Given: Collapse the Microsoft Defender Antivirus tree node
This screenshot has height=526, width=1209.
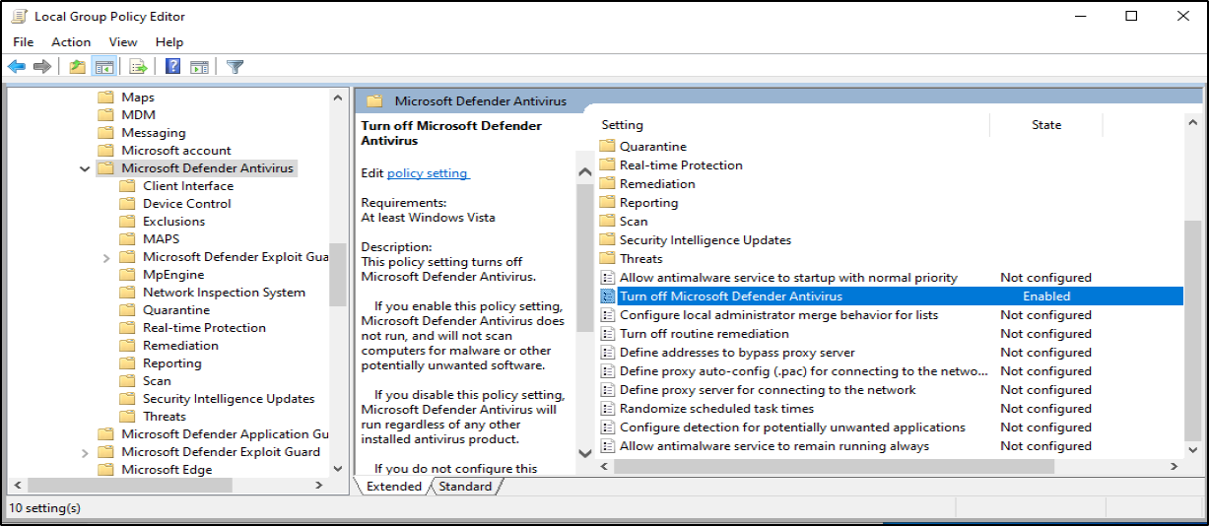Looking at the screenshot, I should pyautogui.click(x=85, y=169).
